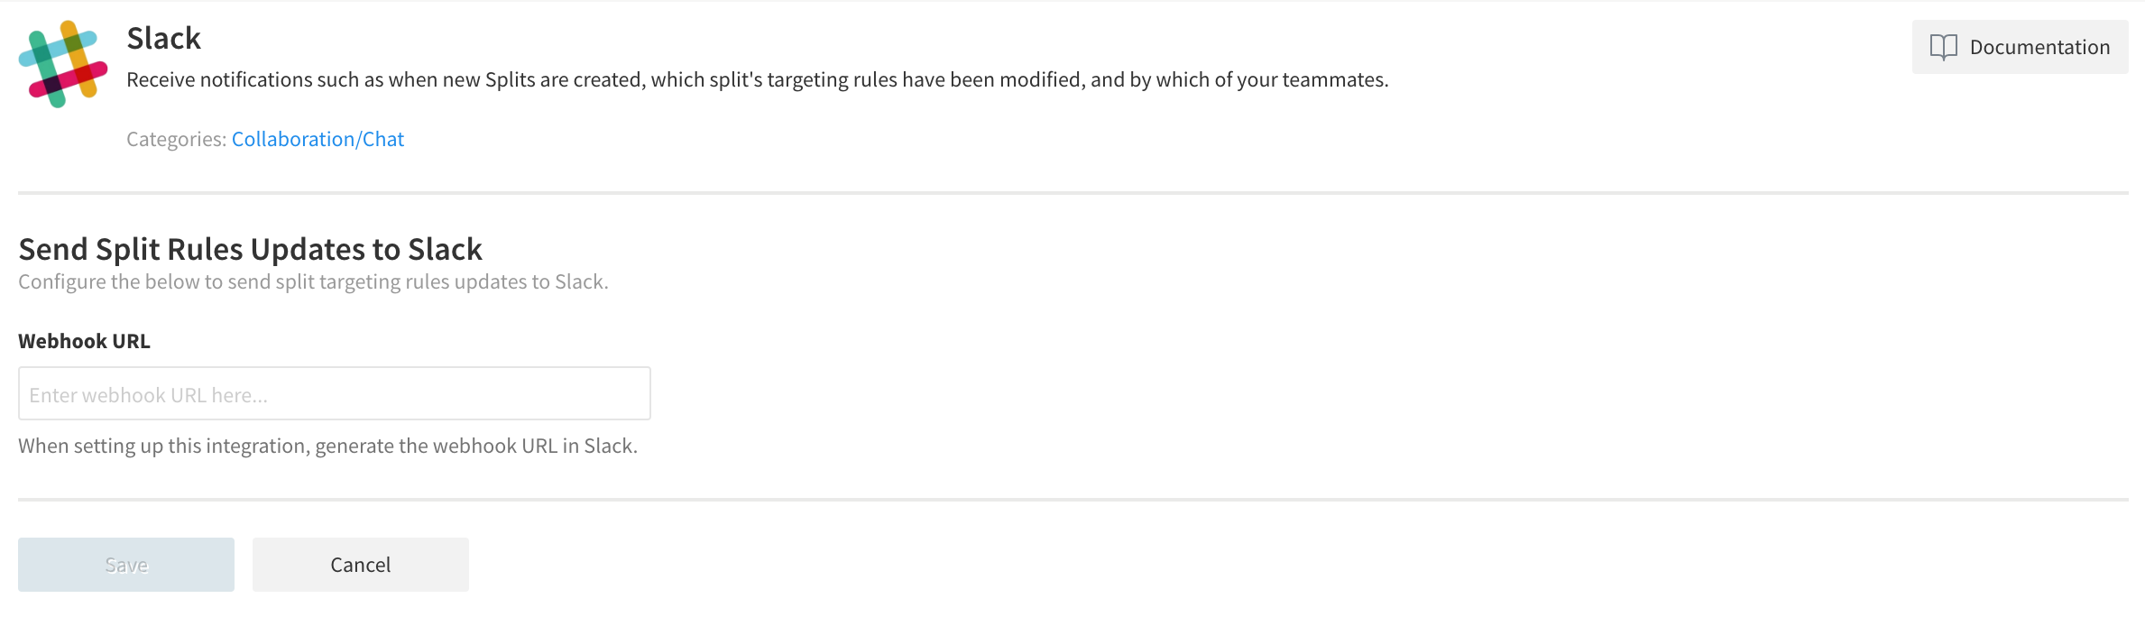Click the empty right end of the webhook field
Viewport: 2145px width, 617px height.
point(613,393)
